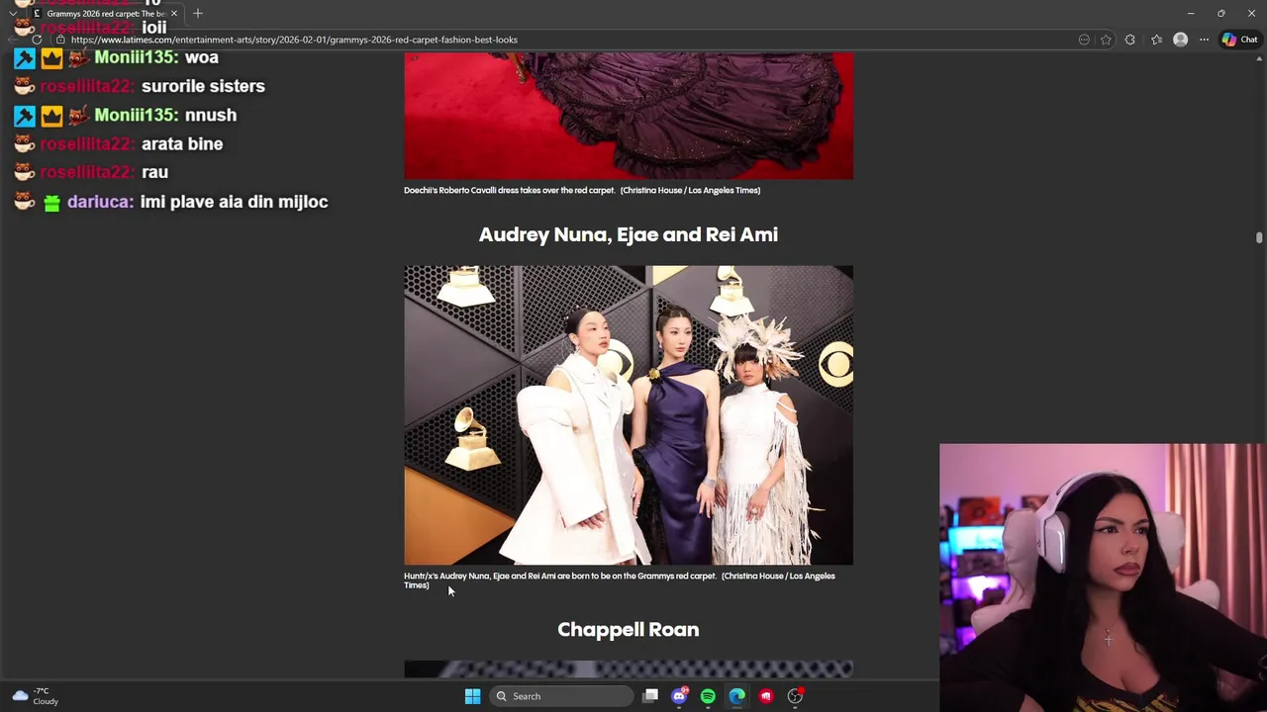This screenshot has height=712, width=1267.
Task: Click the Huntr/x caption under the trio photo
Action: 620,580
